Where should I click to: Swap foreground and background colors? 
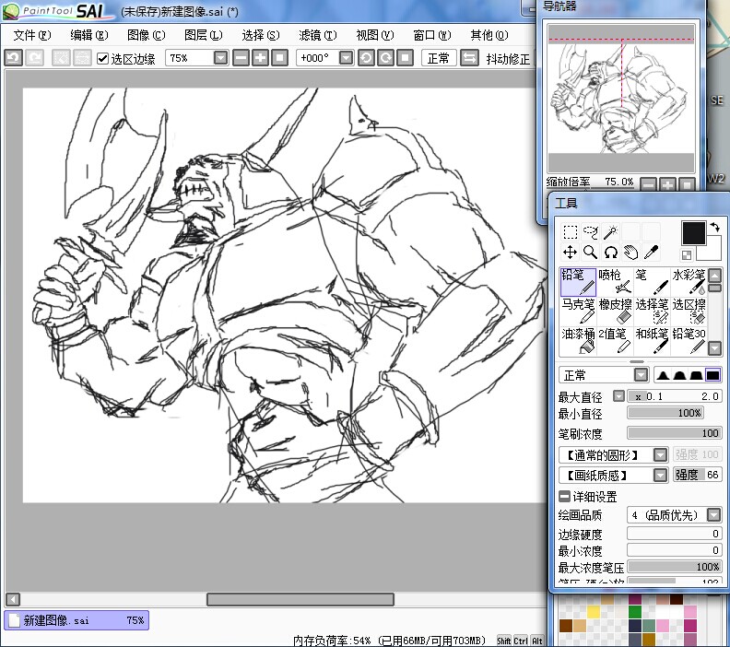713,226
